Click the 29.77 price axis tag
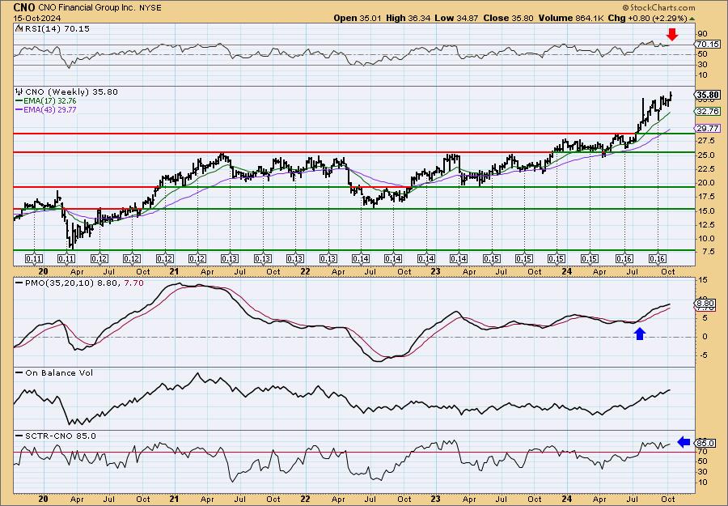Viewport: 728px width, 506px height. [x=708, y=128]
